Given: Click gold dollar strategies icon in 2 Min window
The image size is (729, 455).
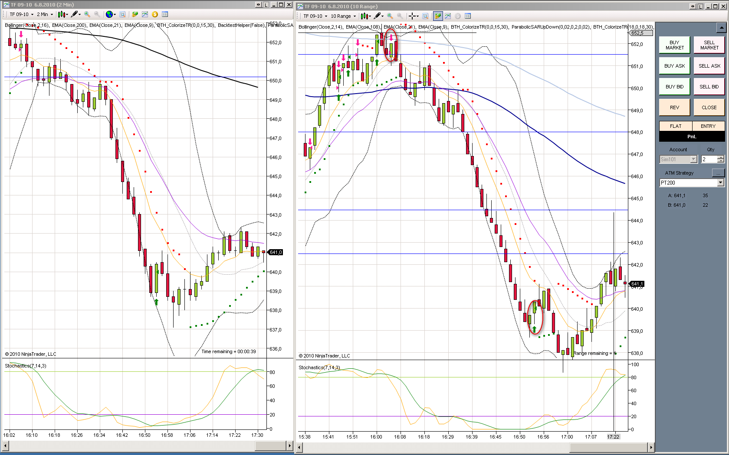Looking at the screenshot, I should pos(154,14).
